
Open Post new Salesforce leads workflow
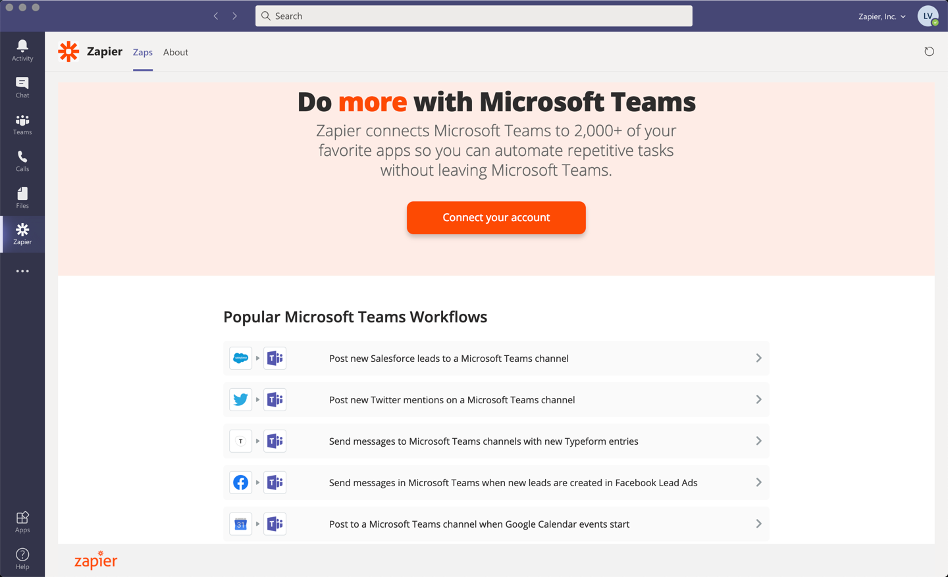pos(496,359)
